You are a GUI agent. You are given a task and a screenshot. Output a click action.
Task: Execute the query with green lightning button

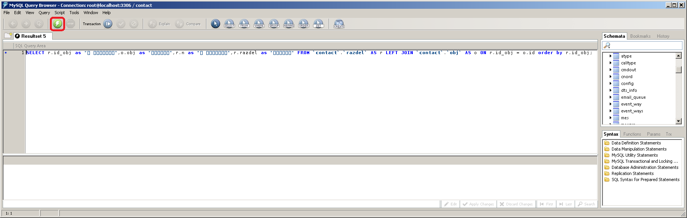[58, 24]
